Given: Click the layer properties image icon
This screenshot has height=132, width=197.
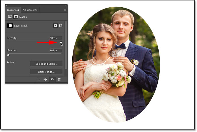Looking at the screenshot, I should (x=10, y=17).
